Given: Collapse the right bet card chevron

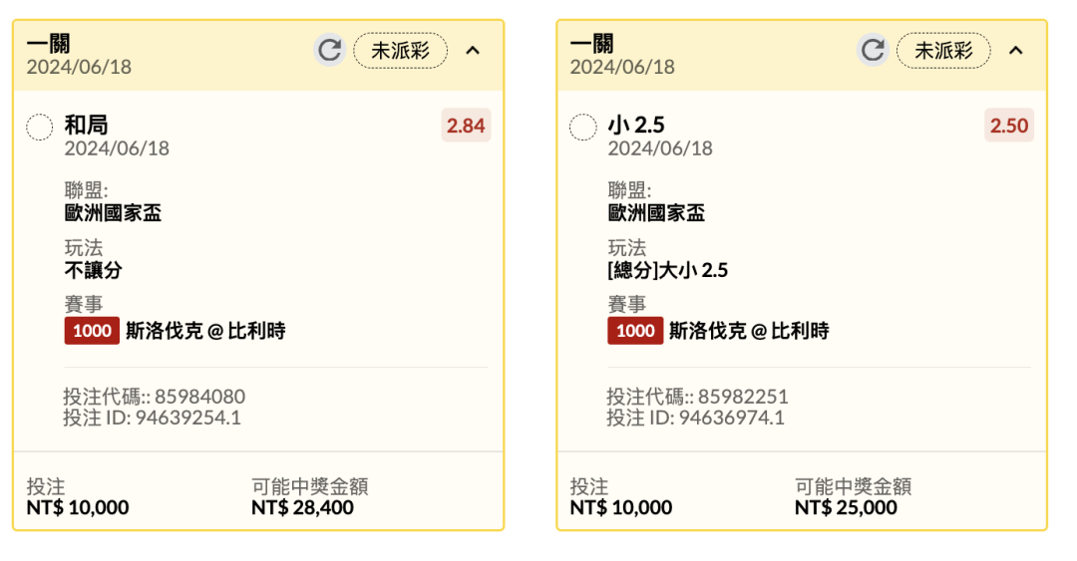Looking at the screenshot, I should coord(1015,50).
